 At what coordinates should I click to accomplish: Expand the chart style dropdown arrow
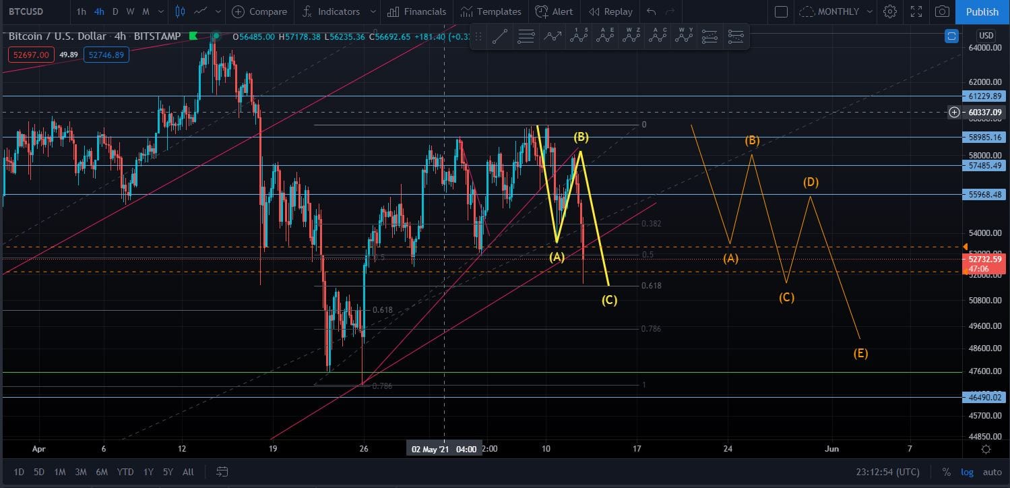pyautogui.click(x=218, y=11)
